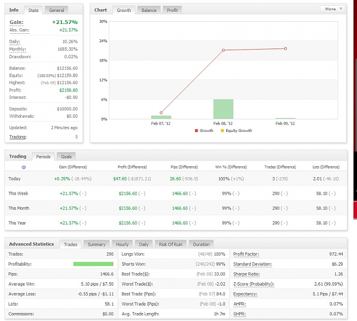Click the Trades (Difference) column header
357x321 pixels.
coord(280,167)
